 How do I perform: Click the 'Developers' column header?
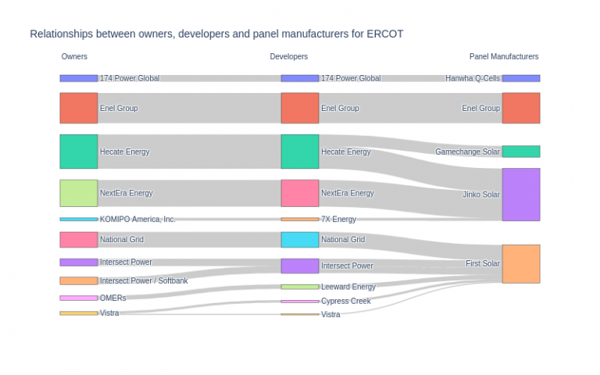point(288,56)
